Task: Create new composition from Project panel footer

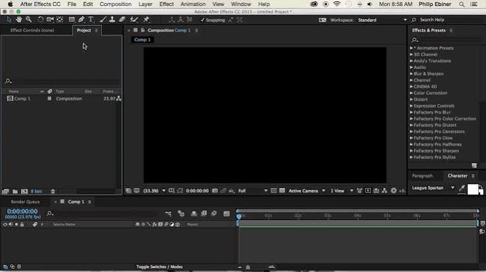Action: click(x=24, y=191)
